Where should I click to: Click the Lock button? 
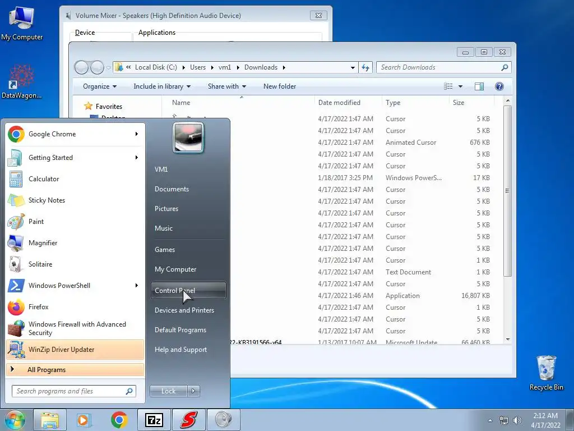[x=169, y=391]
